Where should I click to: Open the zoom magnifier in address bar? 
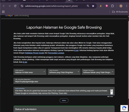pyautogui.click(x=88, y=6)
